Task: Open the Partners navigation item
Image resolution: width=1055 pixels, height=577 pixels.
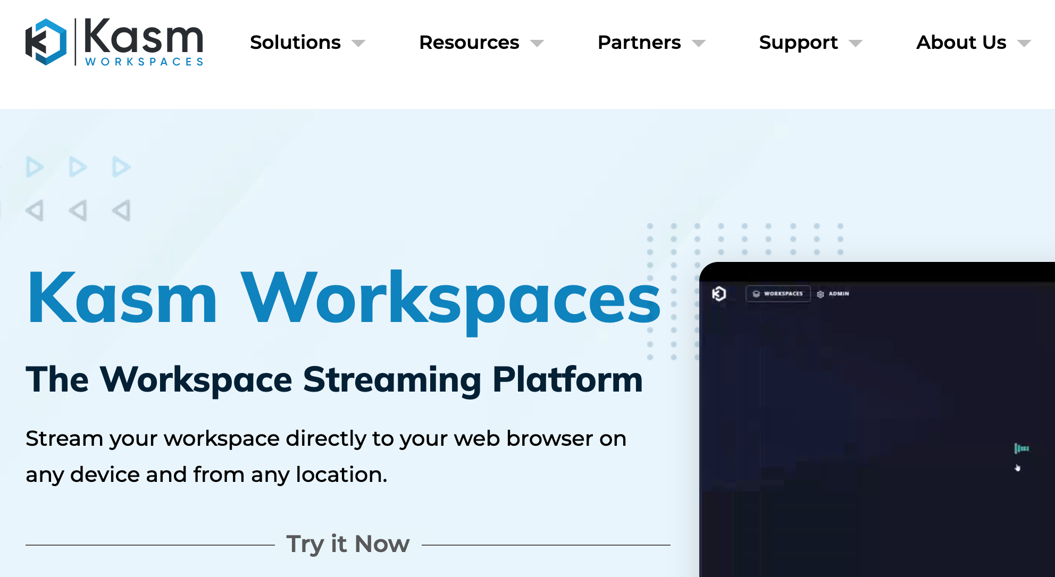Action: tap(639, 43)
